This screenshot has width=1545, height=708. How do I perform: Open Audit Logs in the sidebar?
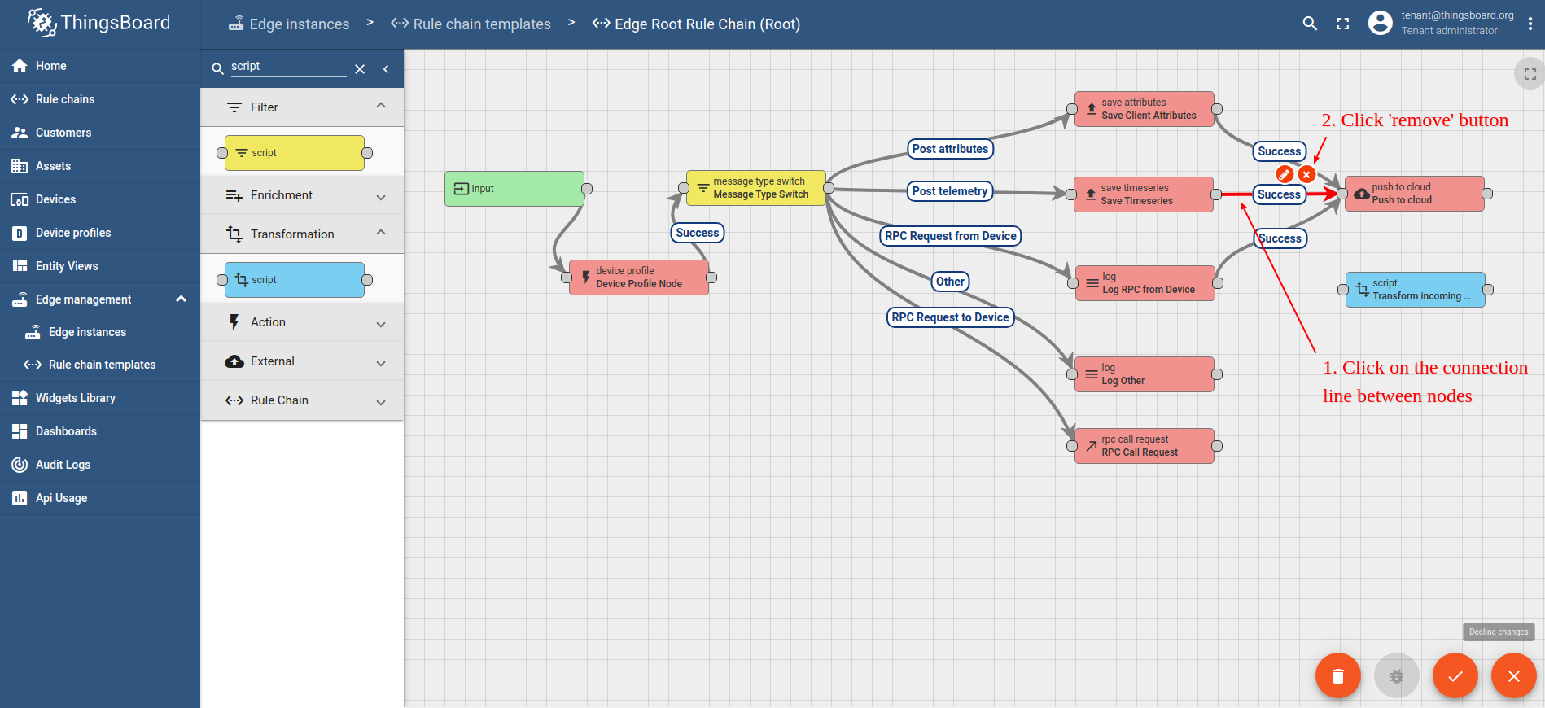(x=100, y=465)
